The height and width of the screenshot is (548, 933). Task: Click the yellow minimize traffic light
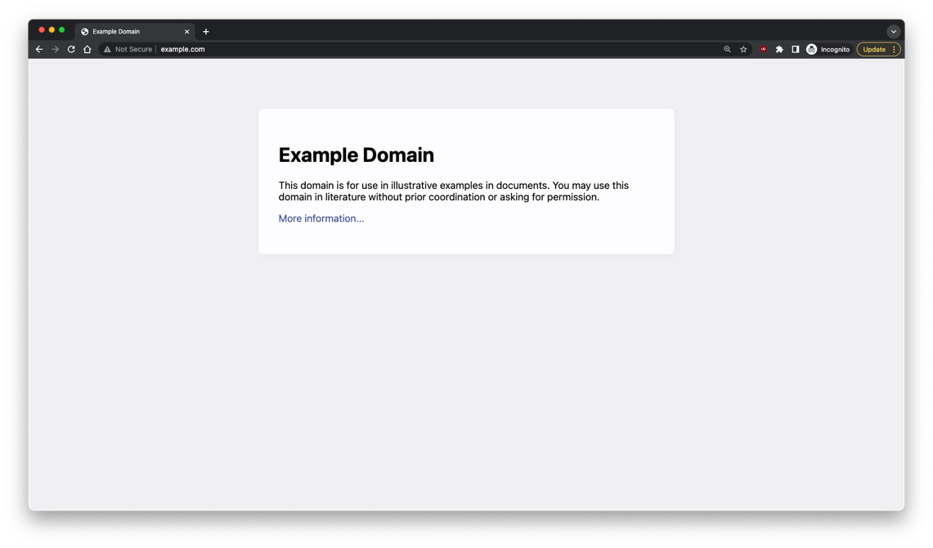point(52,29)
